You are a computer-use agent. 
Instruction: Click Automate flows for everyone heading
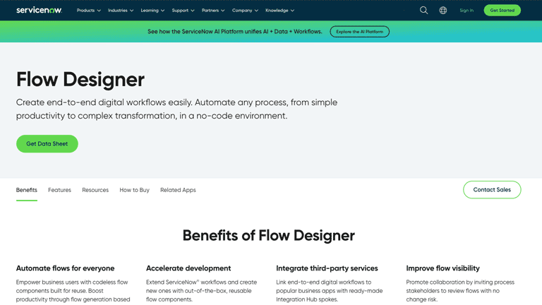(66, 268)
